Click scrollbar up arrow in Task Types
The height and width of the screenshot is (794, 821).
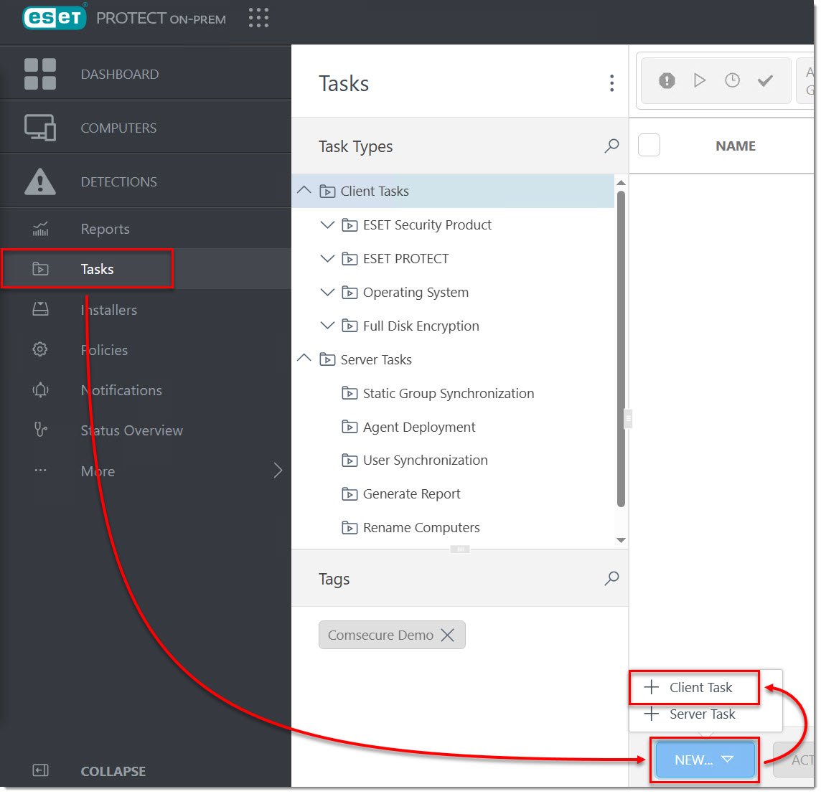coord(621,183)
